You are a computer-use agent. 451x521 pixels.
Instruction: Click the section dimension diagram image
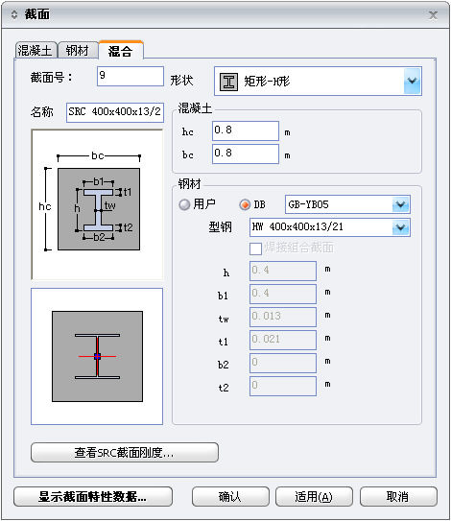tap(97, 204)
